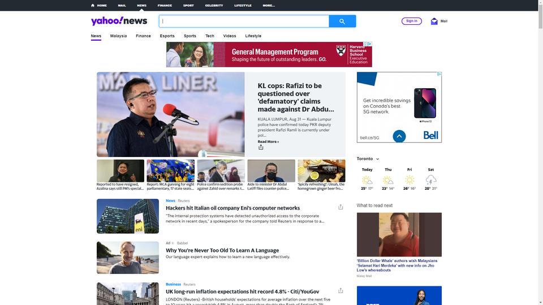
Task: Select the News section tab
Action: point(96,36)
